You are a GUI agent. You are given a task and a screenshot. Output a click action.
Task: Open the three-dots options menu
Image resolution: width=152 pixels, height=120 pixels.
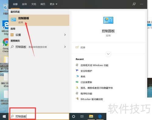(x=141, y=4)
